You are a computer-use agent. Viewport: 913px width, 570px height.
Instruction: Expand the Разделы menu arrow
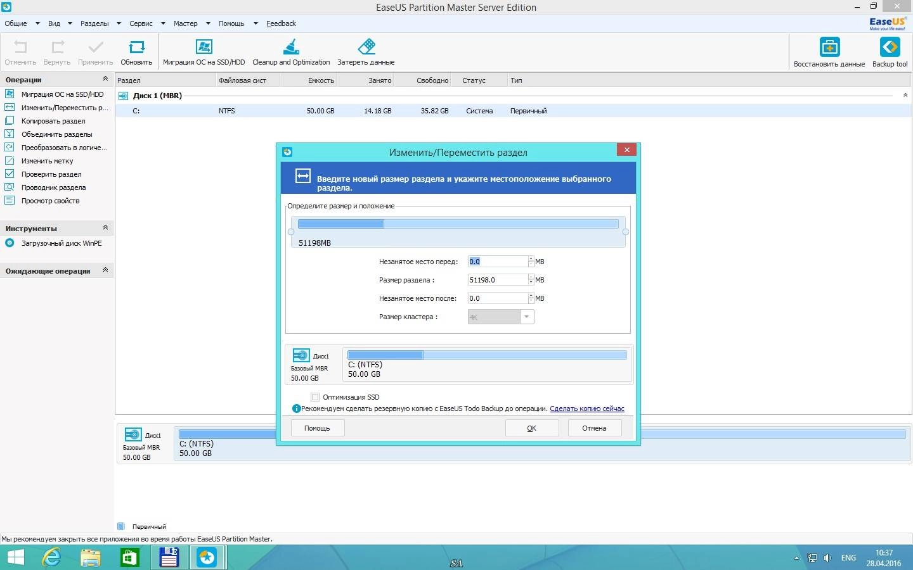click(x=119, y=23)
